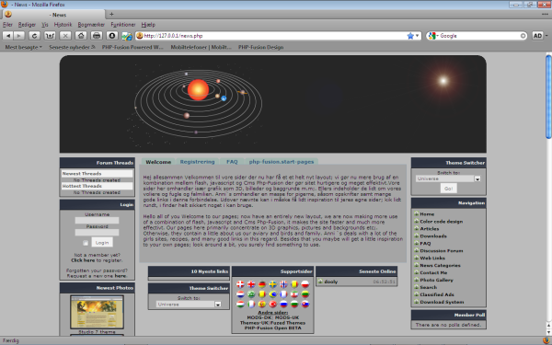Click the browser Reload button
Image resolution: width=552 pixels, height=345 pixels.
click(x=34, y=36)
